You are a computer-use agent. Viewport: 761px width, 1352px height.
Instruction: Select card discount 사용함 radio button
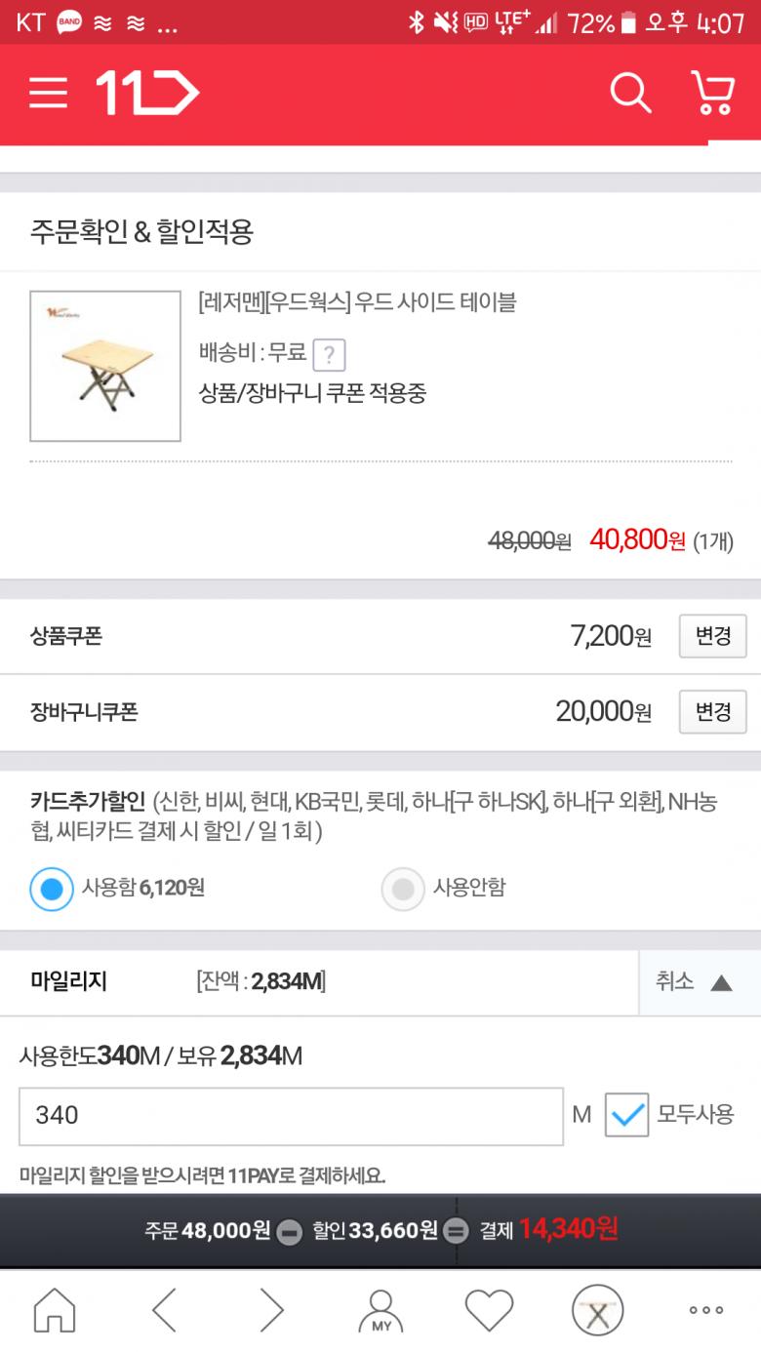point(52,889)
